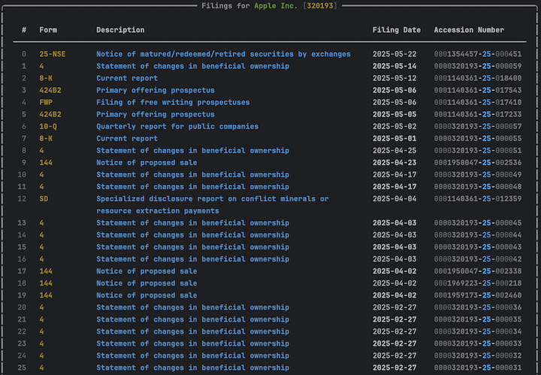Select accession number 0000320193-25-000036

[478, 307]
